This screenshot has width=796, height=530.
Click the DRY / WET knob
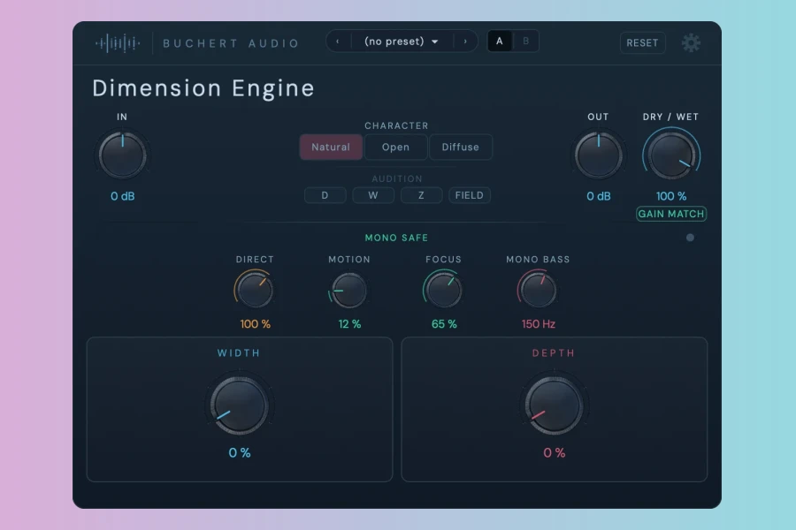pos(671,155)
